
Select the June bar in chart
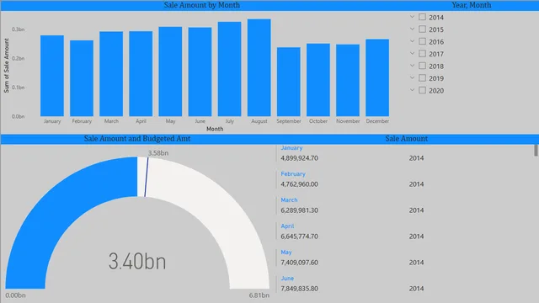[x=200, y=72]
